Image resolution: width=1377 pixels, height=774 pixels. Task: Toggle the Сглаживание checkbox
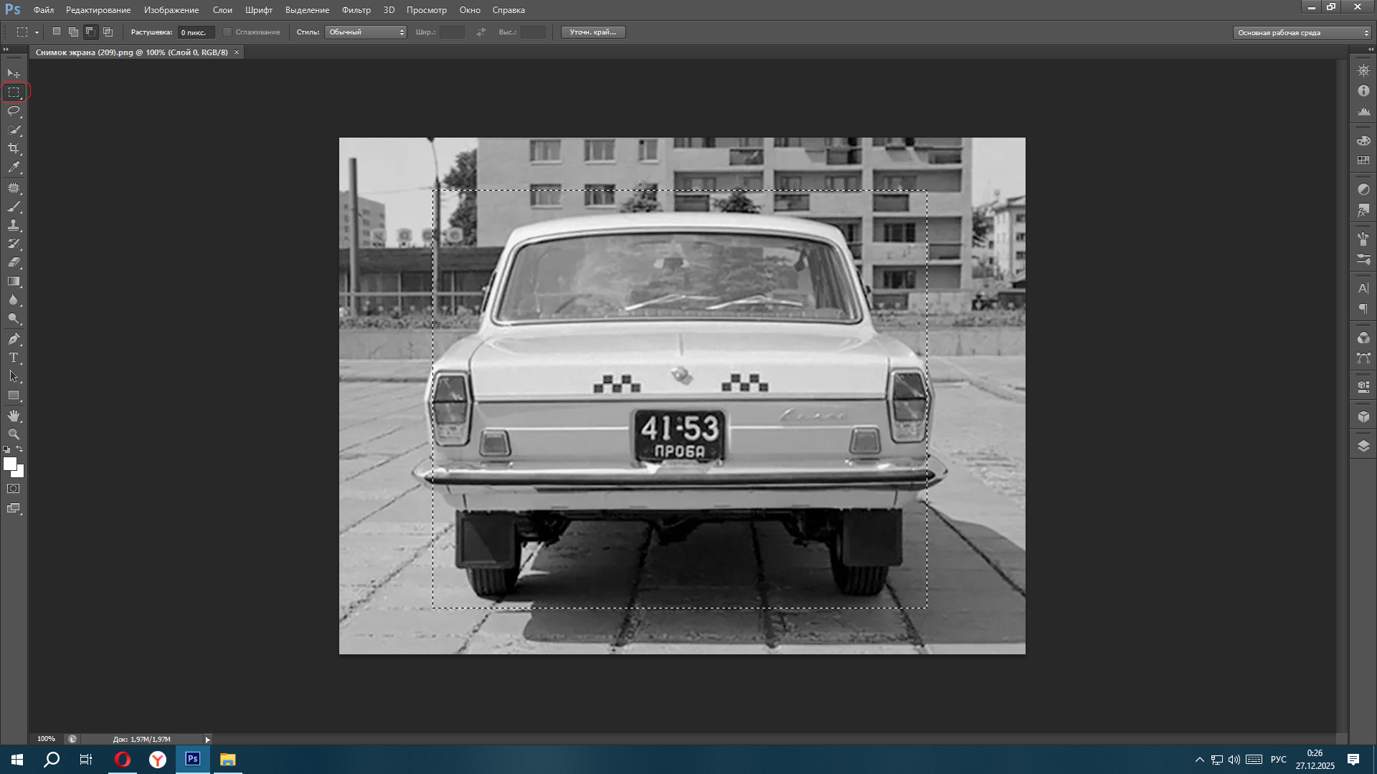click(x=227, y=32)
